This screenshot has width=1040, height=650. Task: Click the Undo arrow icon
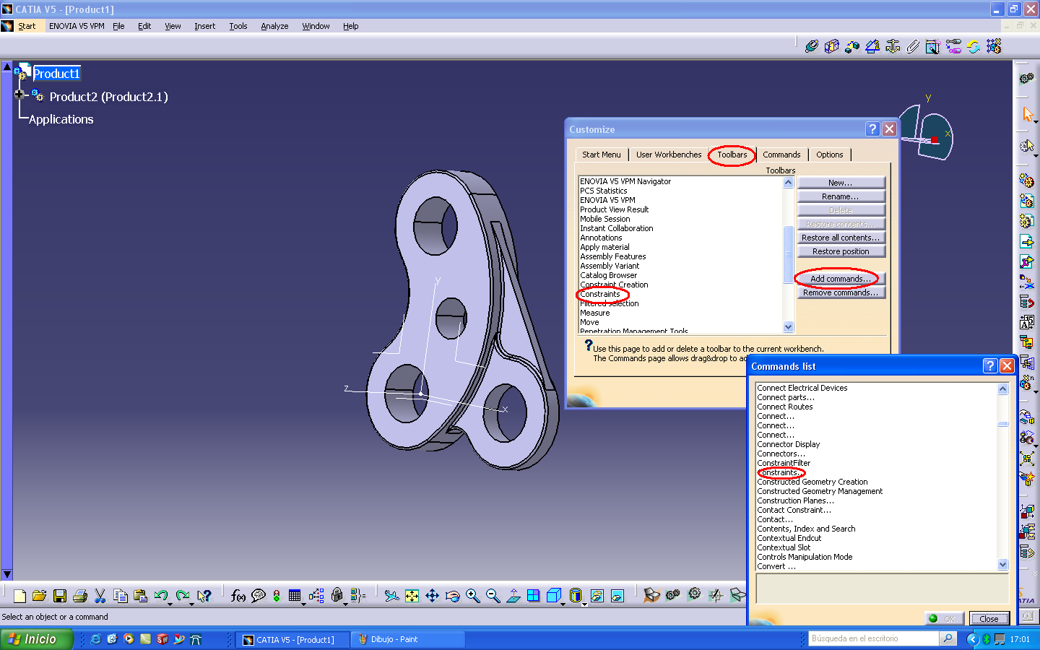coord(160,595)
